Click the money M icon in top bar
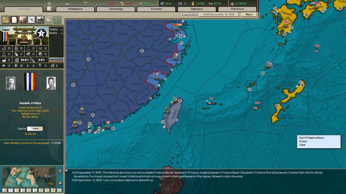 coord(140,3)
